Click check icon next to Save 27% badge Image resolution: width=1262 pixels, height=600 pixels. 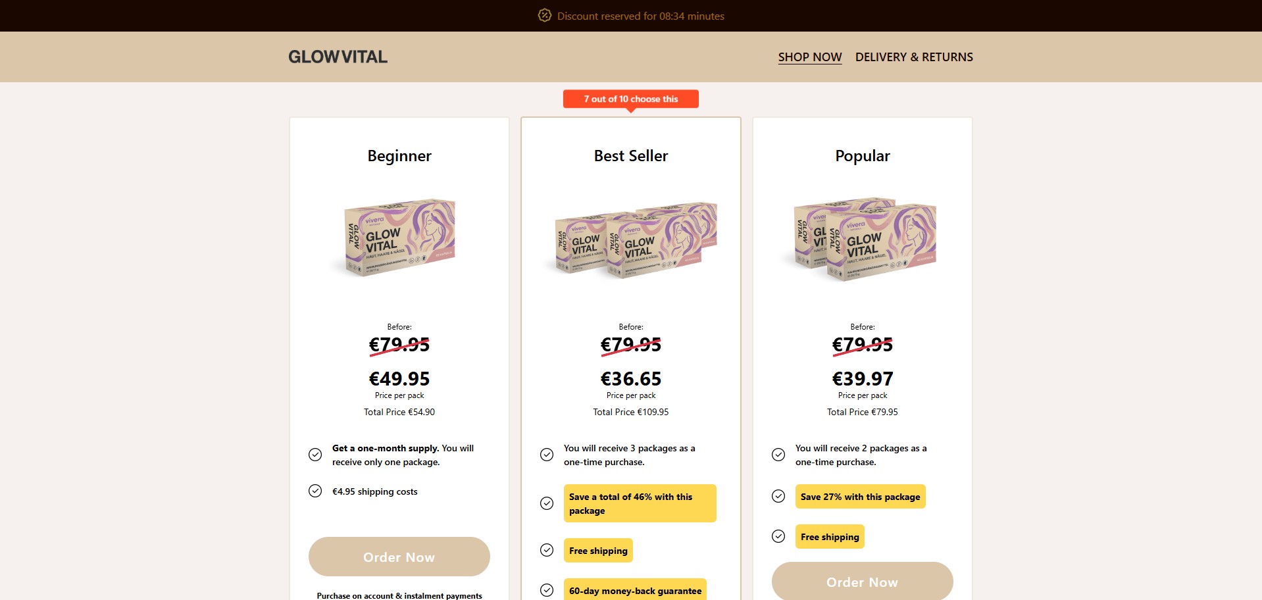tap(778, 496)
